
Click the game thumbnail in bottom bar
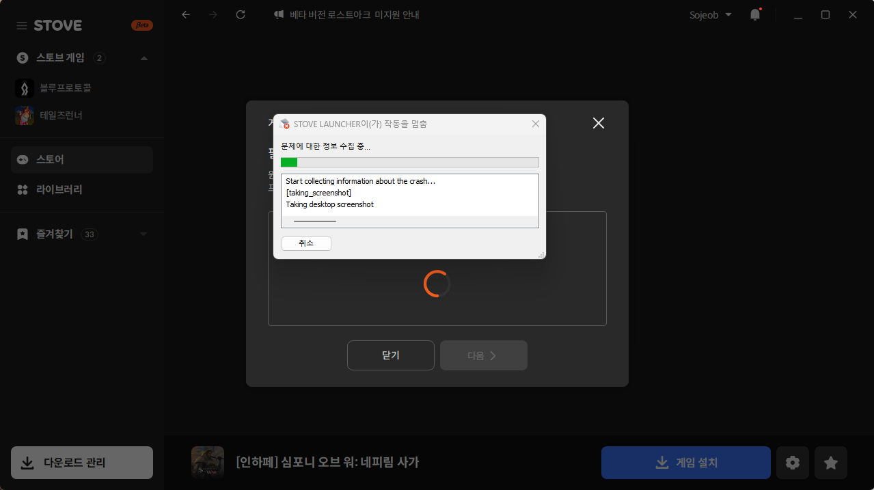208,463
